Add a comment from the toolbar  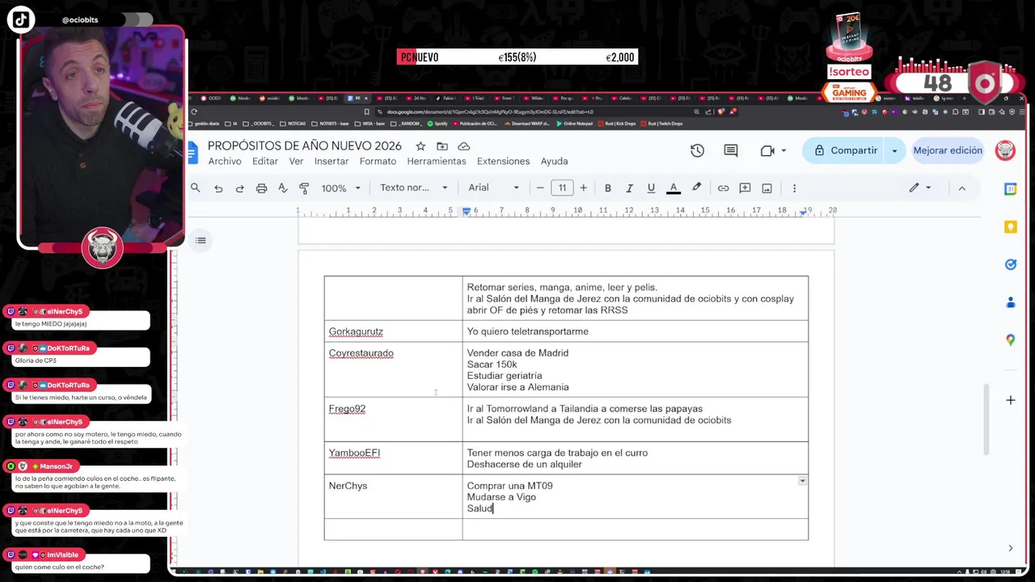[745, 188]
